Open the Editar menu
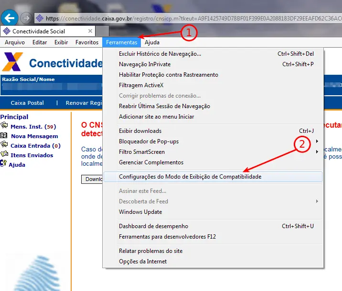342x291 pixels. pyautogui.click(x=40, y=42)
